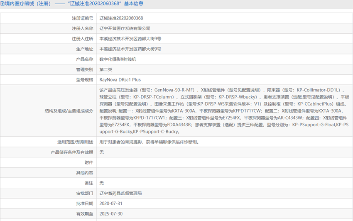Click the document icon beside the page title

(2, 4)
